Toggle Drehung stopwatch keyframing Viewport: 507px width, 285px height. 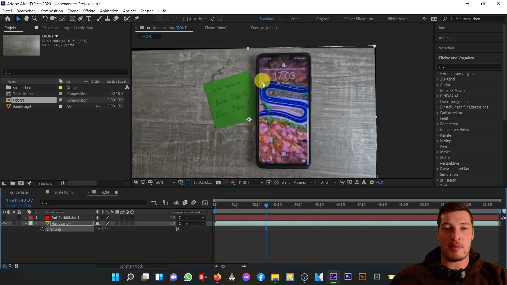[x=42, y=229]
